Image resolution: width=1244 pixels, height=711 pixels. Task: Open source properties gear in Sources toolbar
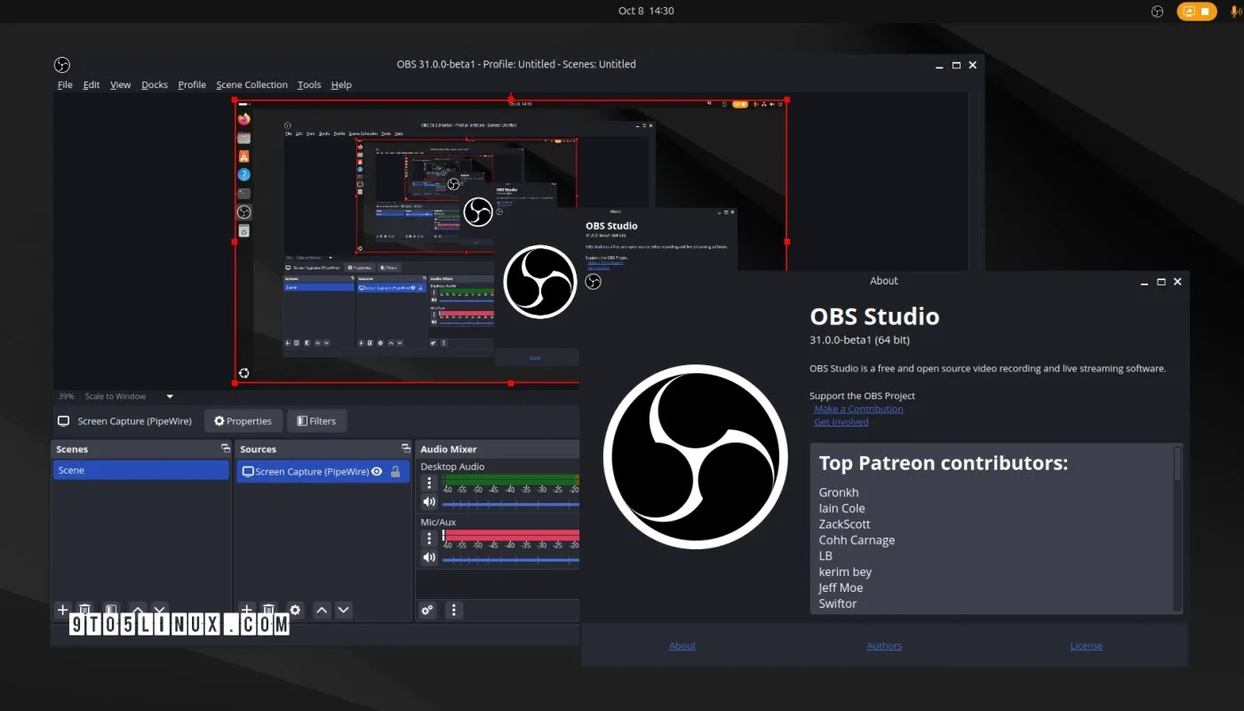pos(295,610)
